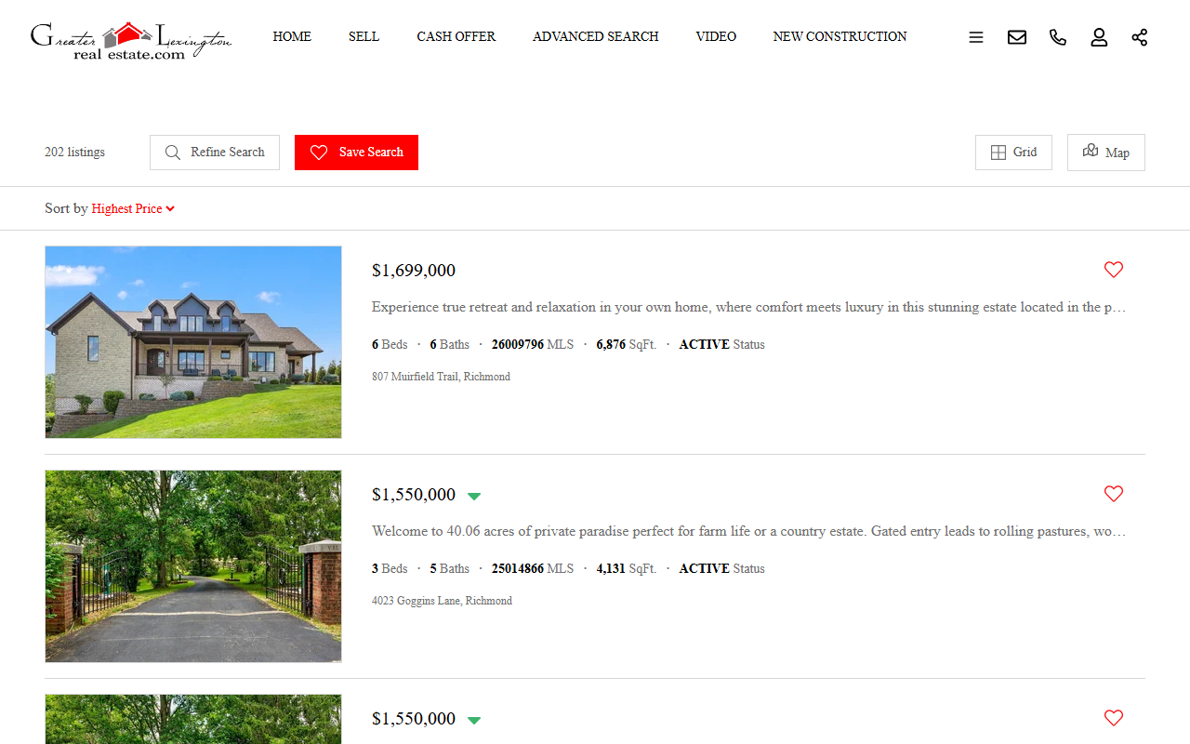Open the partially visible bottom listing photo
Viewport: 1190px width, 744px height.
(x=193, y=719)
